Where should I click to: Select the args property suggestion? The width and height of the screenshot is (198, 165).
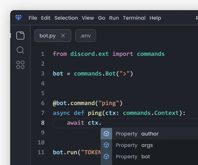coord(149,145)
